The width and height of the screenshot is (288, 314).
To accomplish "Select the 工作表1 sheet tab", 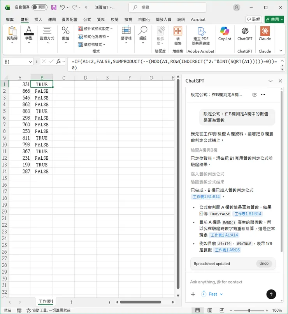I will click(46, 302).
